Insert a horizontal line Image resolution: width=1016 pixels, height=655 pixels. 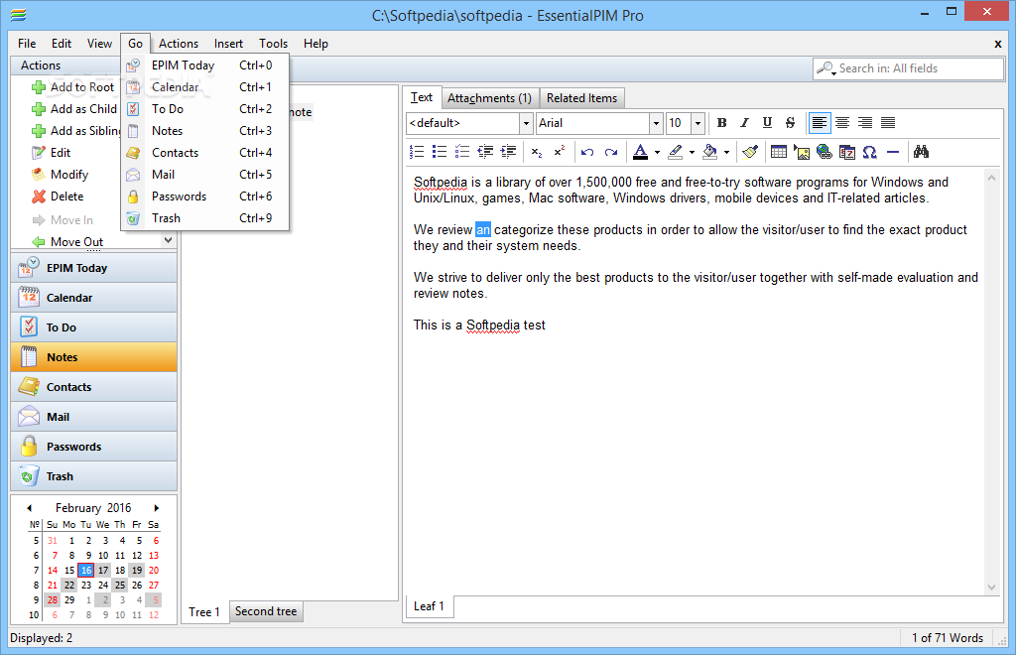[893, 152]
